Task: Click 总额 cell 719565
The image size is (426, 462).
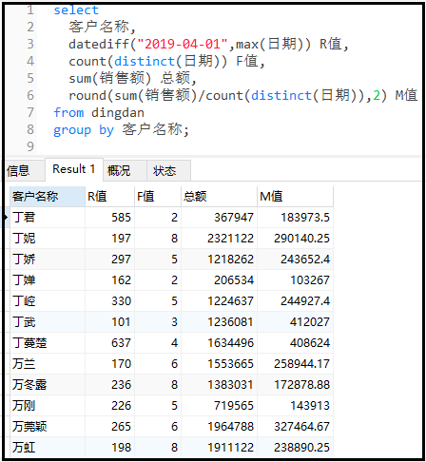Action: pos(219,406)
